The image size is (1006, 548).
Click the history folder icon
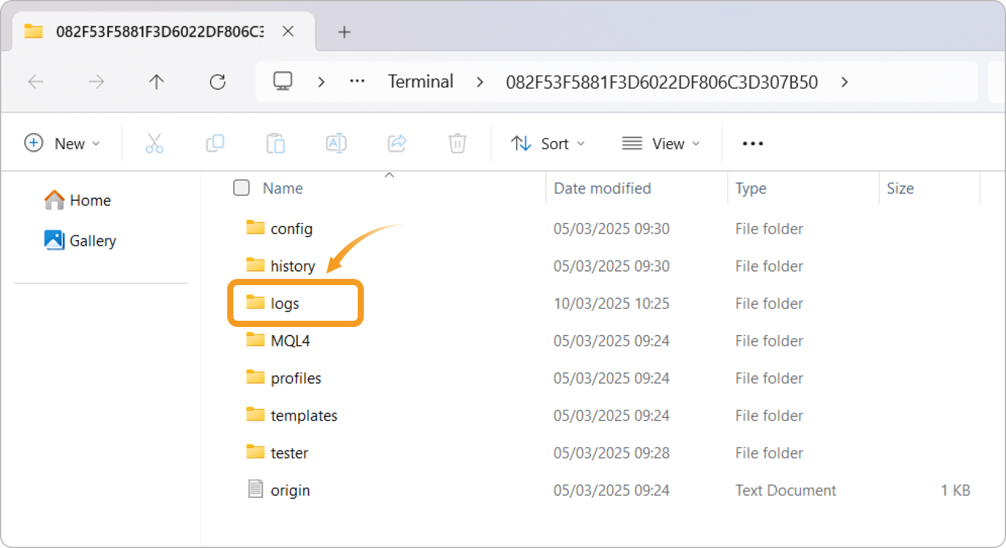click(255, 265)
